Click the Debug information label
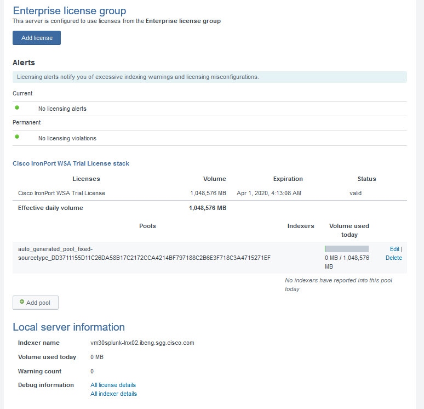The image size is (424, 409). (46, 385)
